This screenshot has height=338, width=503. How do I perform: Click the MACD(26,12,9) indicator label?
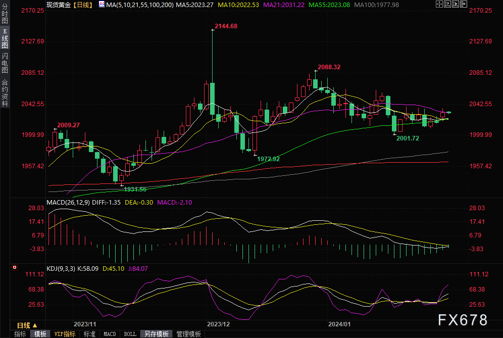click(67, 203)
